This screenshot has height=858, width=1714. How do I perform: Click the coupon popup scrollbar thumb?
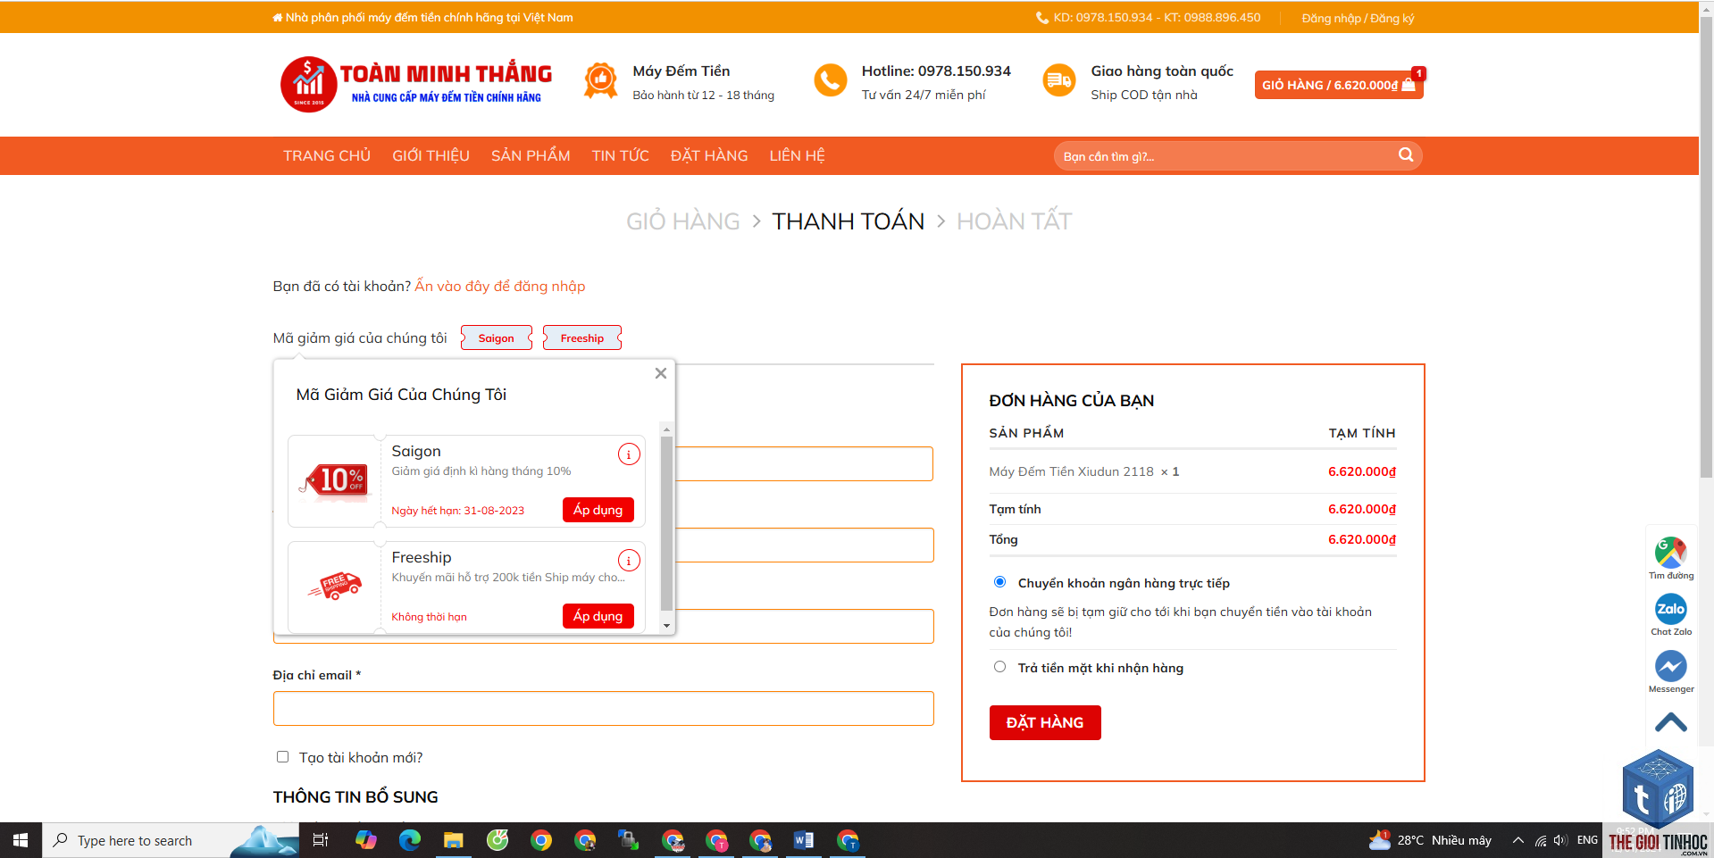tap(666, 523)
